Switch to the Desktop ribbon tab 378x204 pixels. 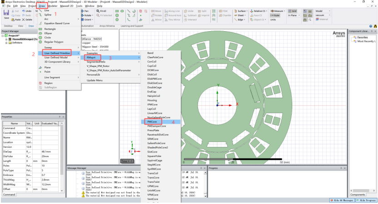pos(8,26)
